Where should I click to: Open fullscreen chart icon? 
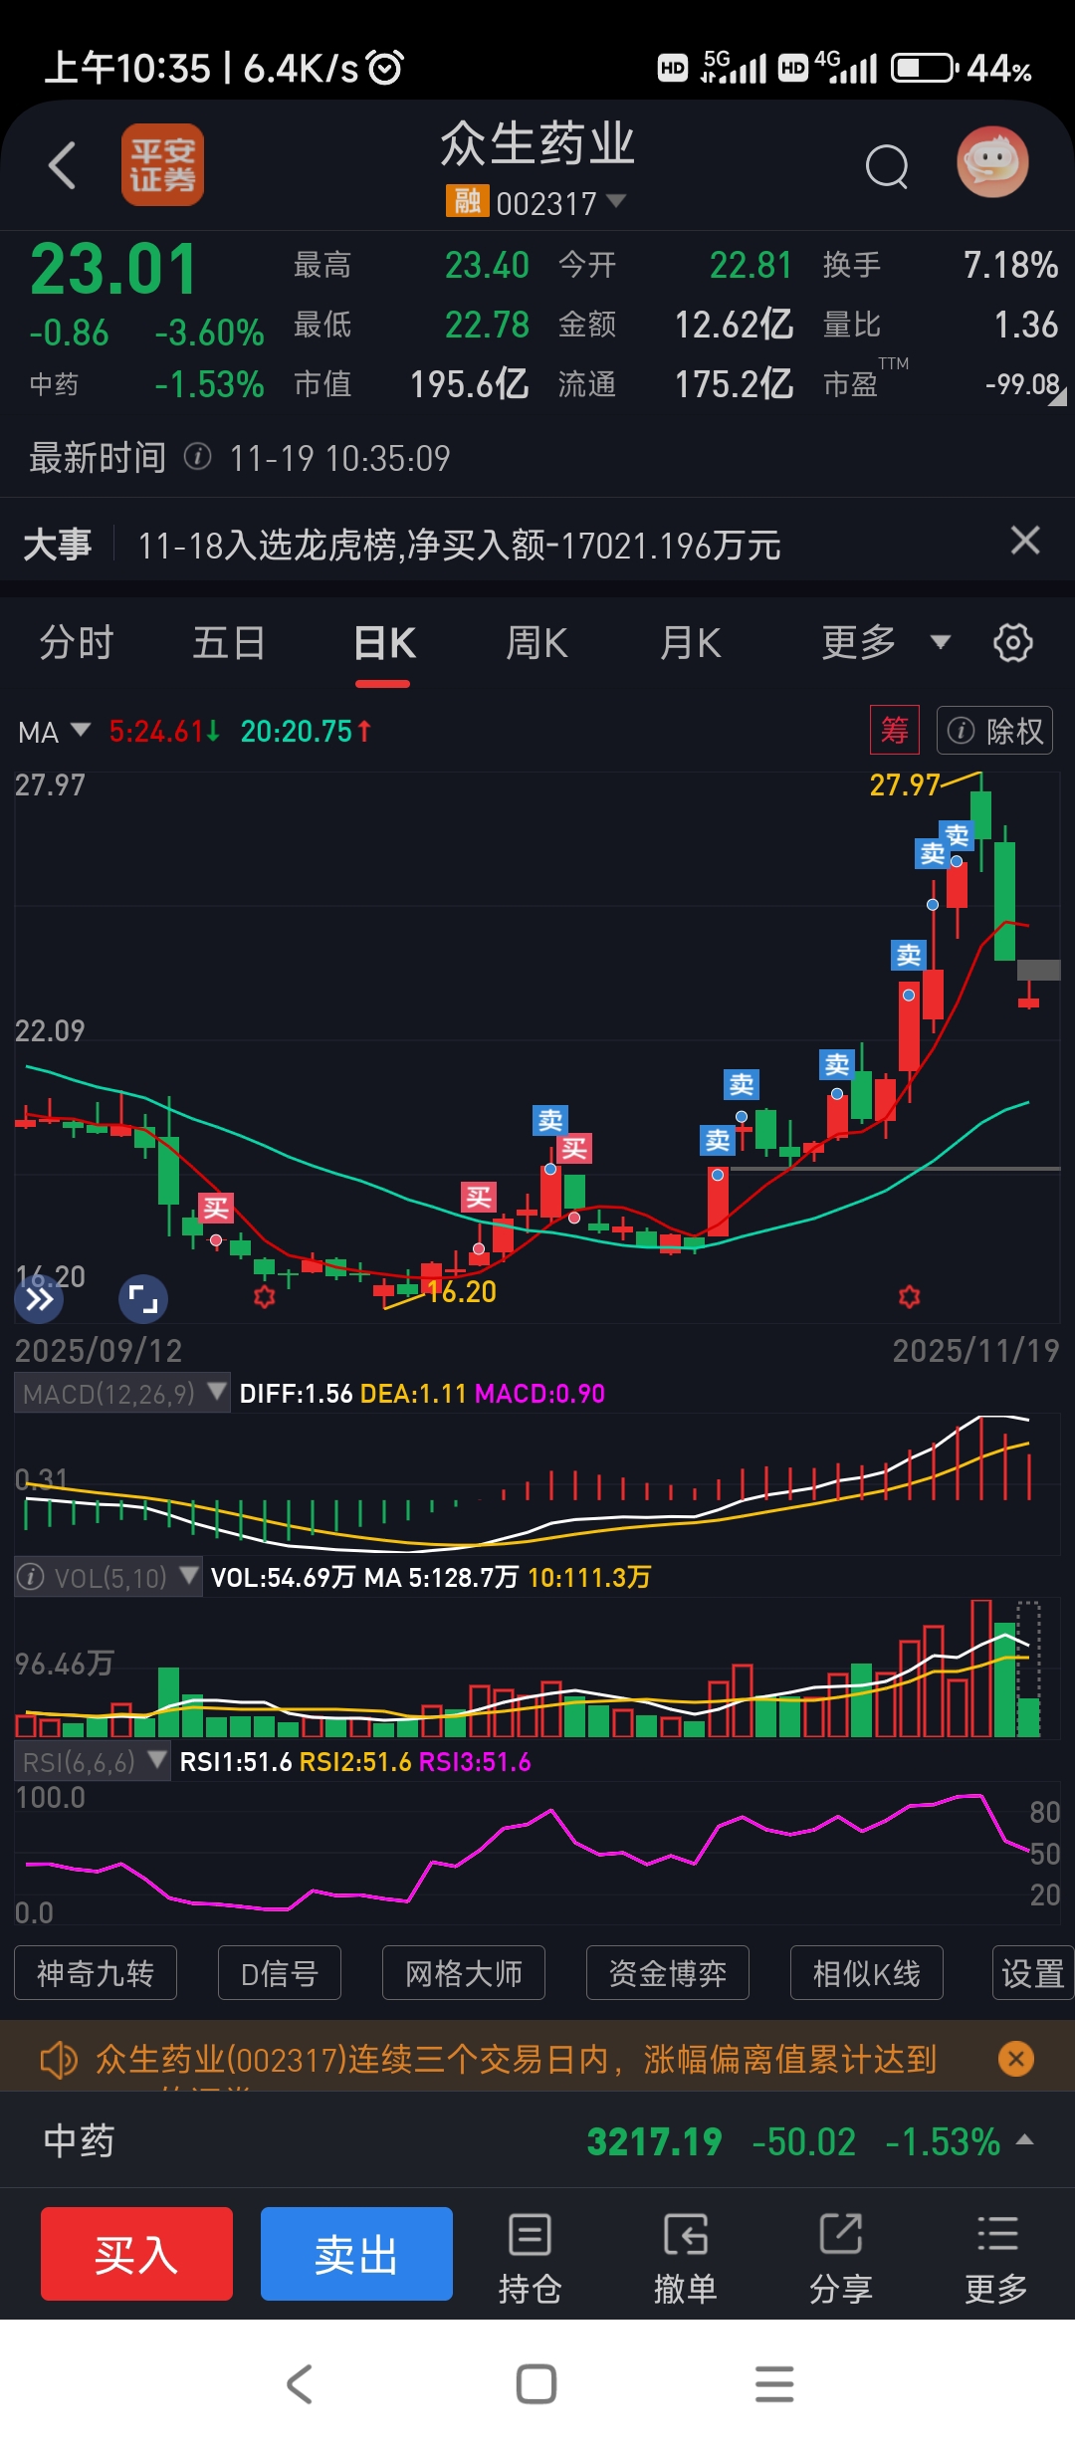pyautogui.click(x=143, y=1299)
